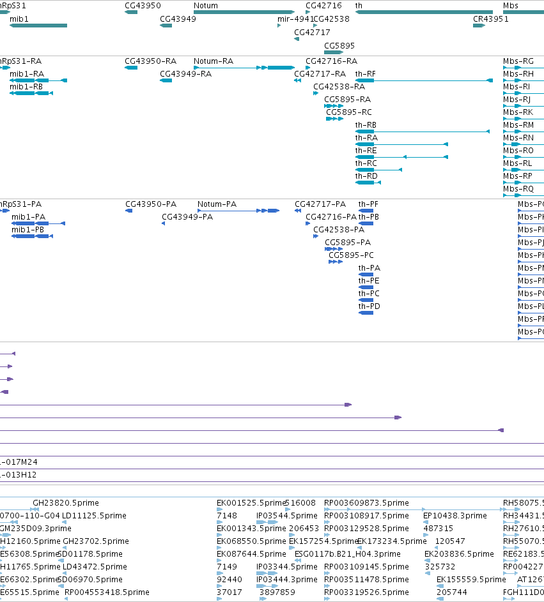The width and height of the screenshot is (544, 602).
Task: Select the "CG42716-RA" transcript label
Action: pyautogui.click(x=331, y=61)
